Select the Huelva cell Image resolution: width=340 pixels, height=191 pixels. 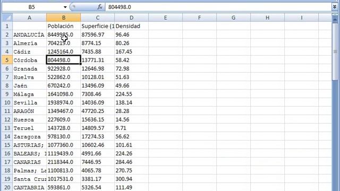[30, 77]
